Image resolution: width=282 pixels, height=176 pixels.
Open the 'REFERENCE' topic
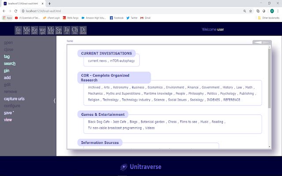232,100
